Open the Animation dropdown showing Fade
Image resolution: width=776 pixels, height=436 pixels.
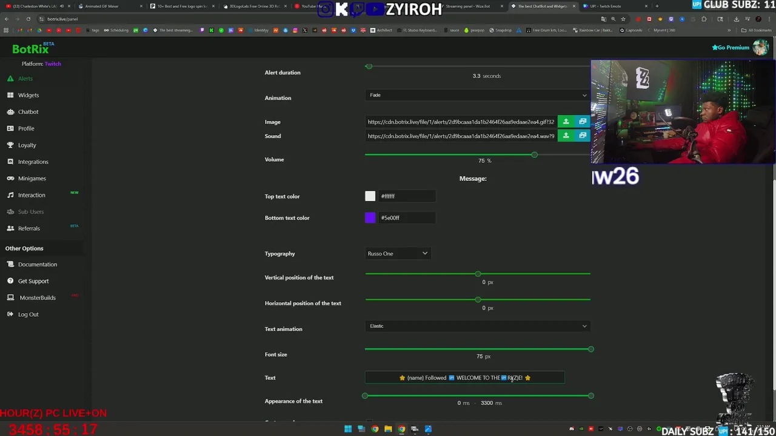coord(478,95)
